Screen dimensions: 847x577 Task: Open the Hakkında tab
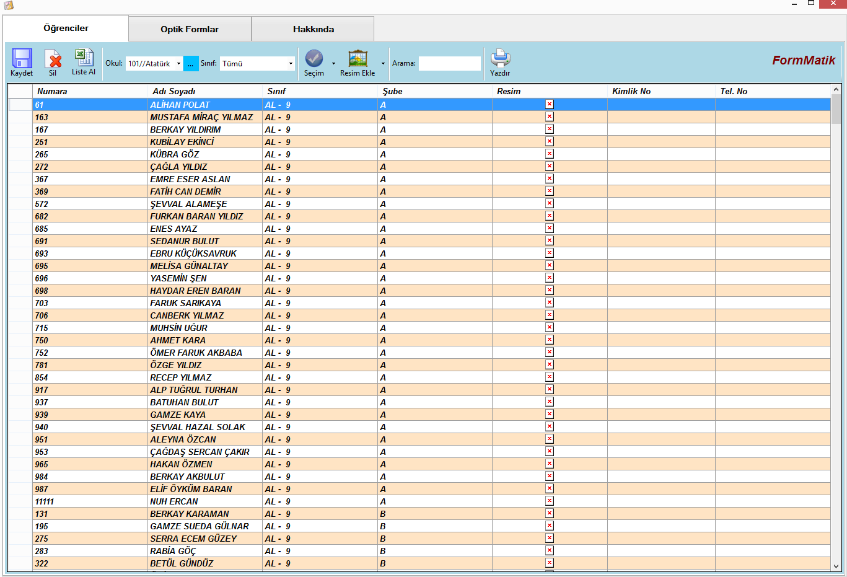(313, 29)
